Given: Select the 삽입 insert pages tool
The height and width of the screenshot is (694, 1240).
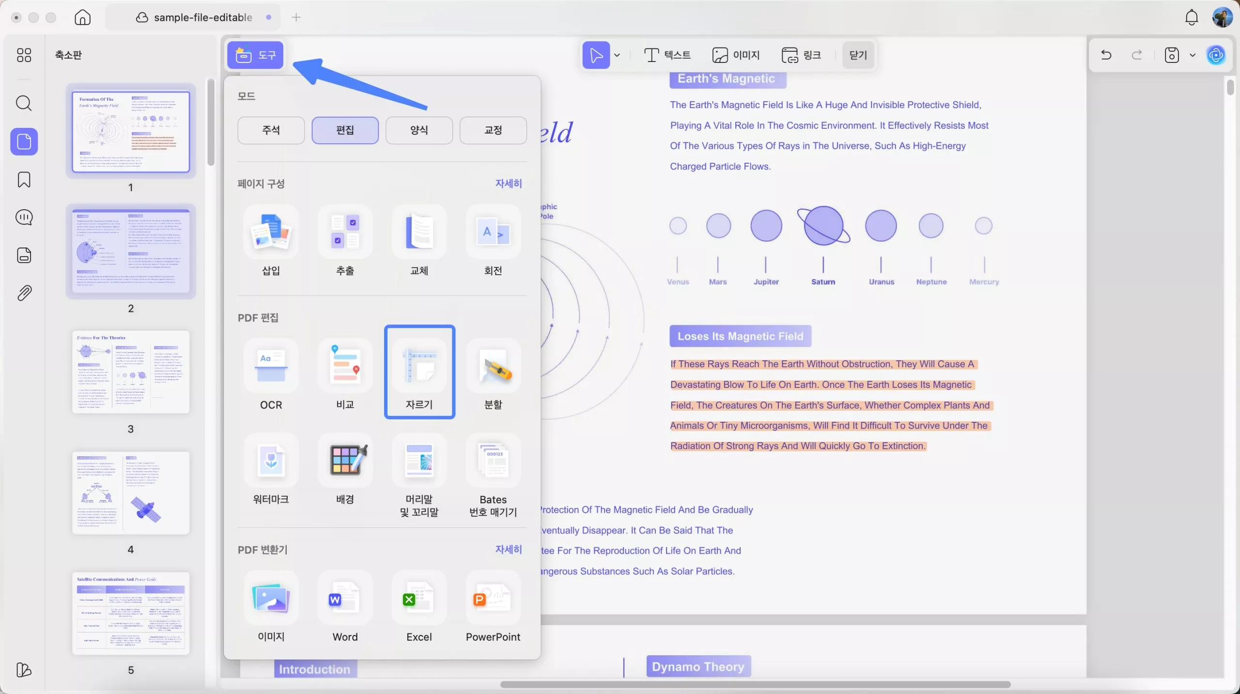Looking at the screenshot, I should [271, 241].
